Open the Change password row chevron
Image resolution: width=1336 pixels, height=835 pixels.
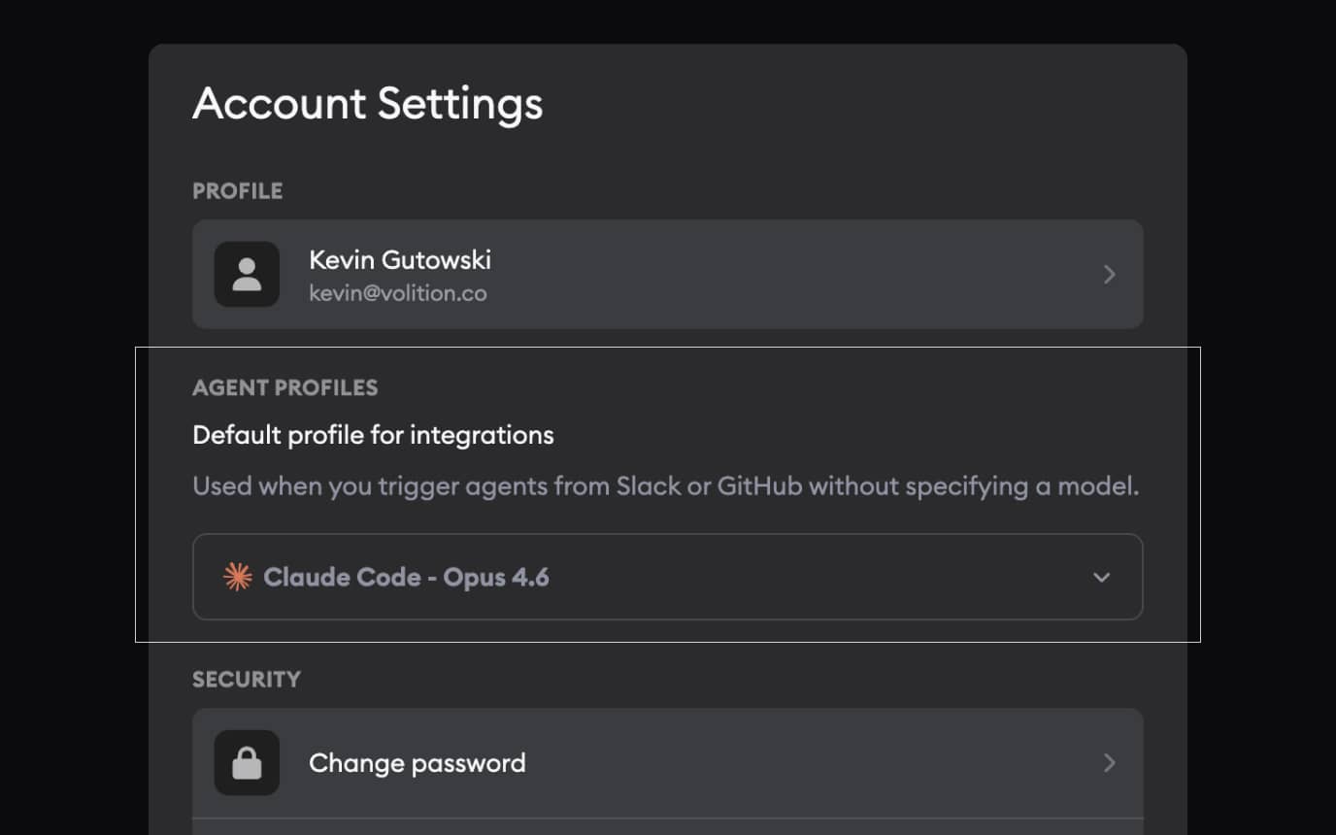point(1109,763)
